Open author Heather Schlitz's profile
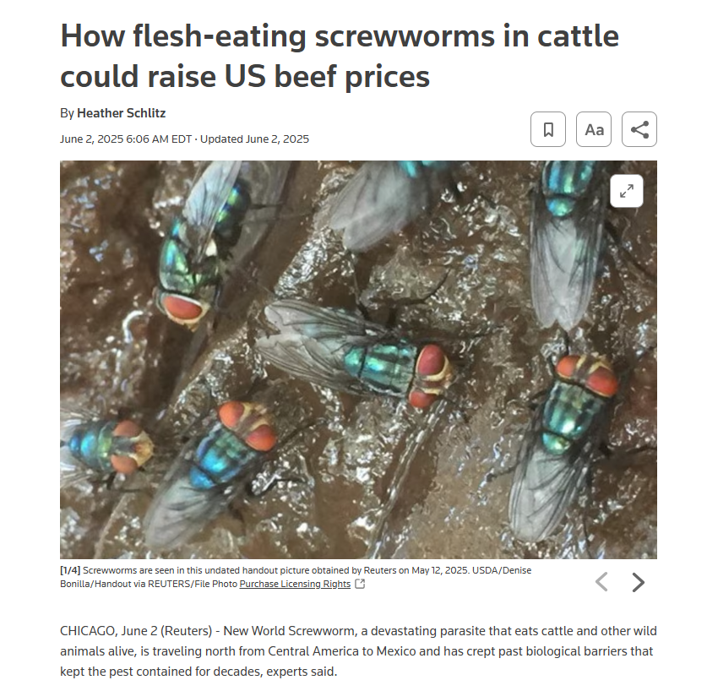 tap(122, 112)
